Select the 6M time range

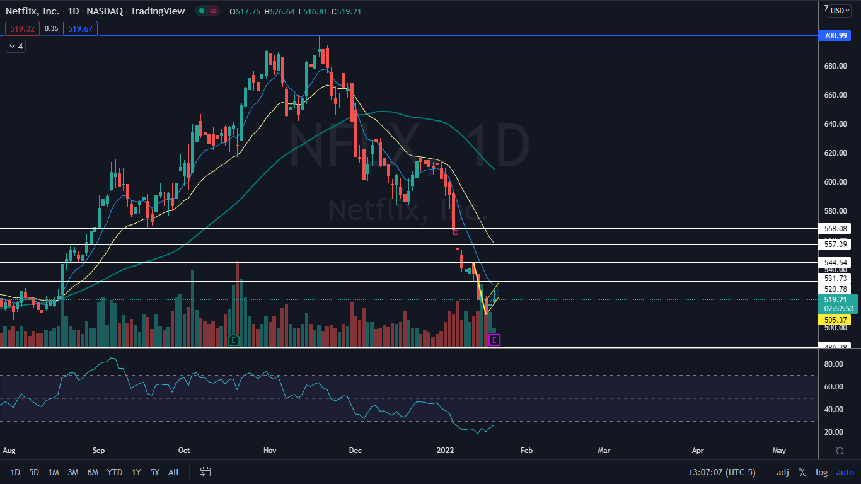click(93, 472)
